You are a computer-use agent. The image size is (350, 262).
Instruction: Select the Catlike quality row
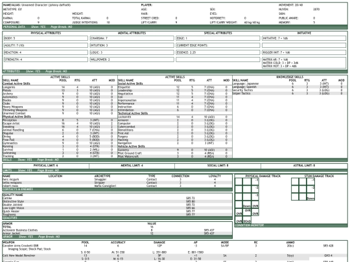pos(117,198)
